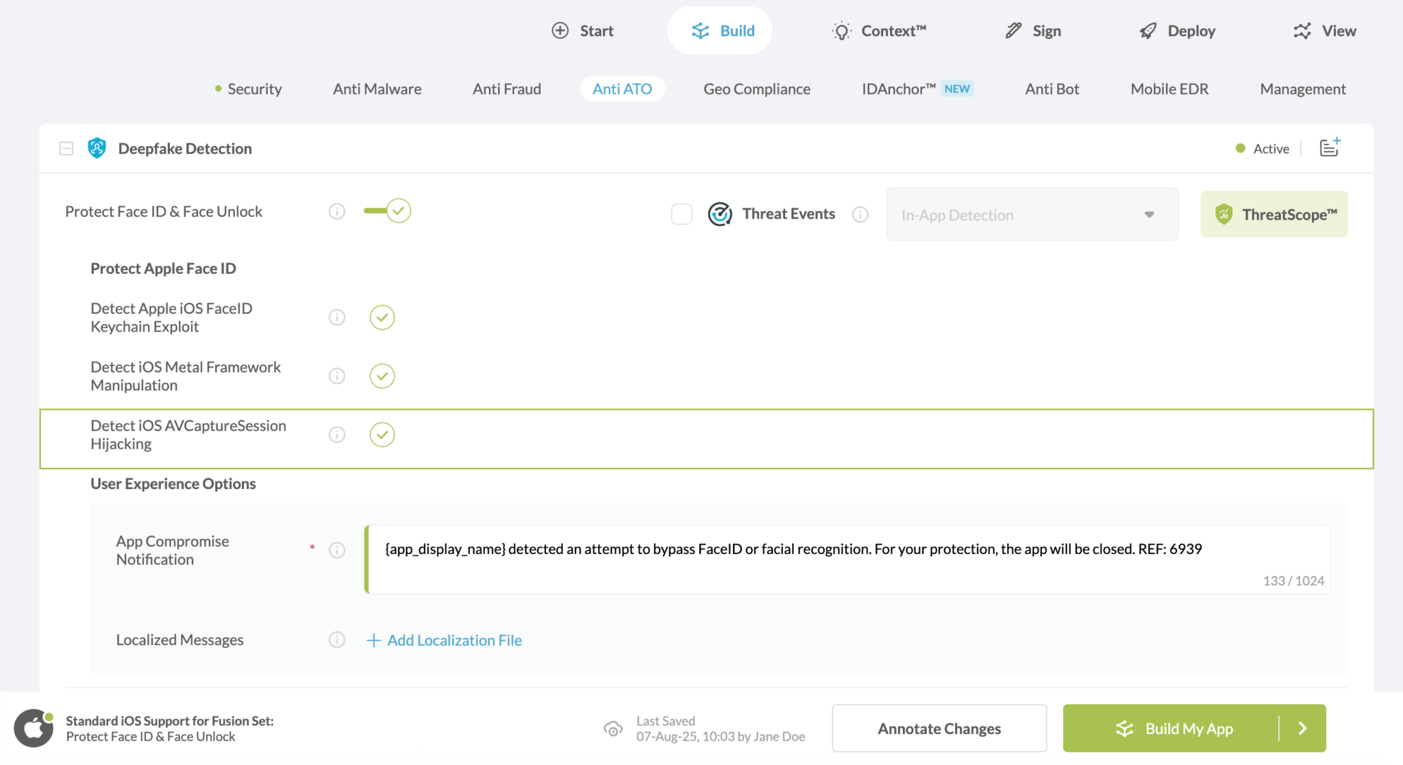Image resolution: width=1403 pixels, height=765 pixels.
Task: Click the Deepfake Detection shield icon
Action: pos(97,148)
